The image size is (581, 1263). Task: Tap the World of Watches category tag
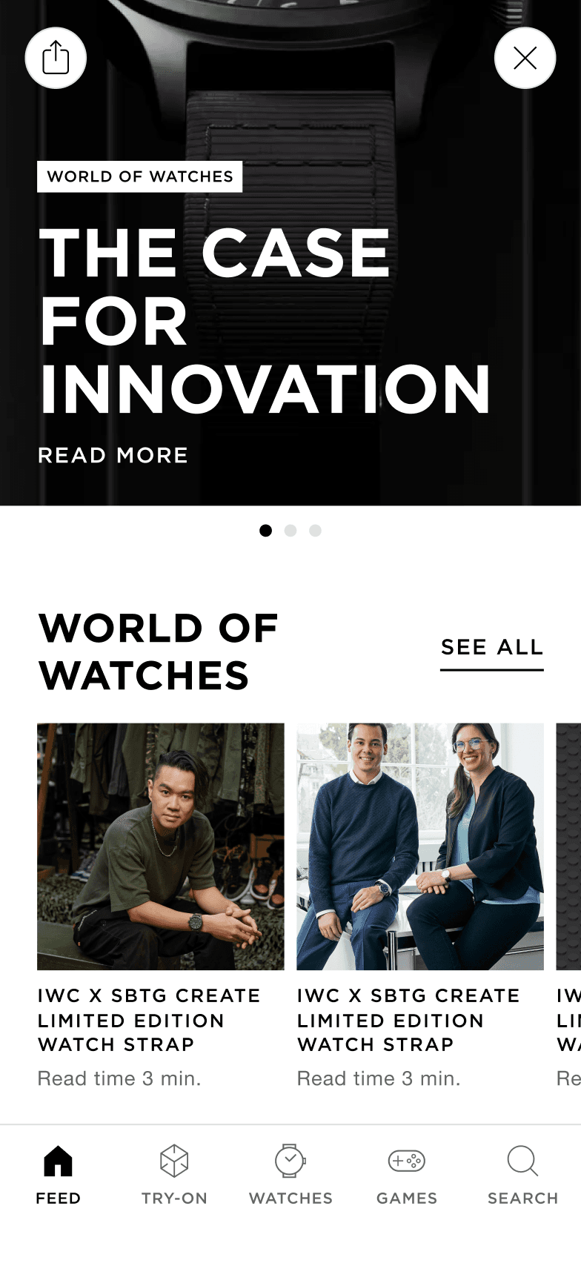(x=140, y=176)
